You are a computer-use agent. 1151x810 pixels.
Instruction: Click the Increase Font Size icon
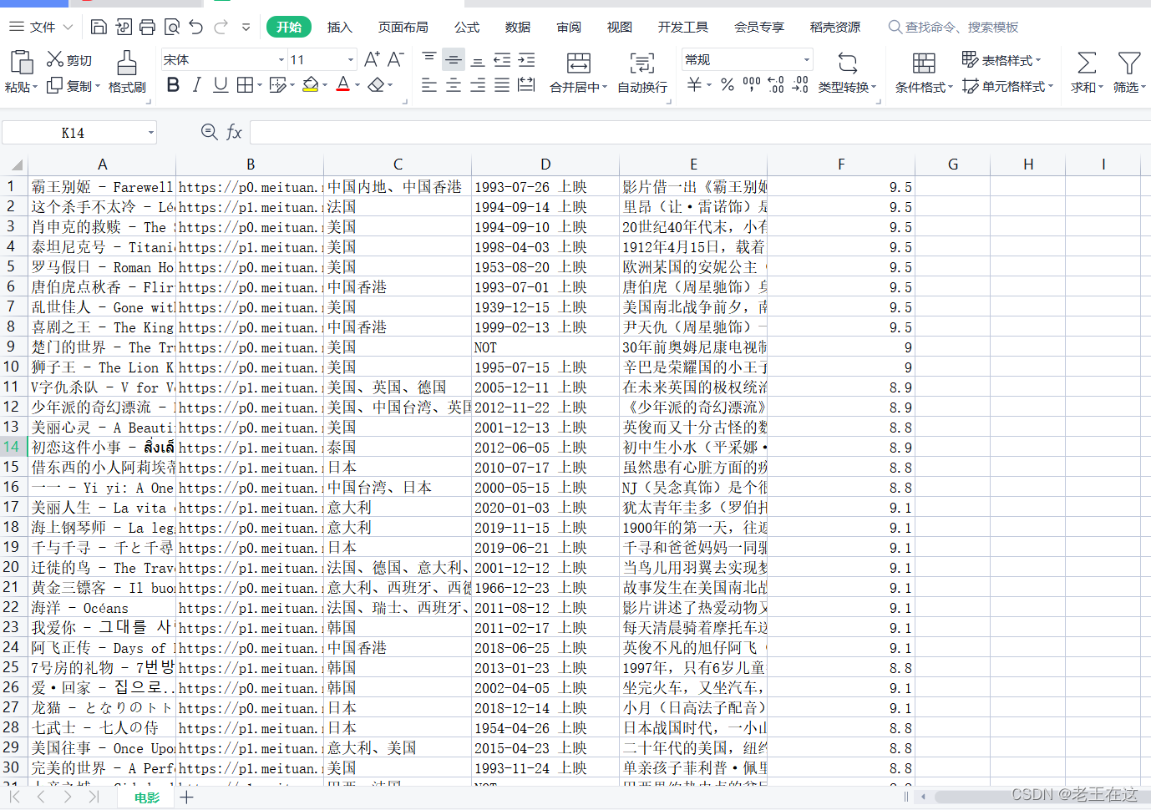point(372,59)
